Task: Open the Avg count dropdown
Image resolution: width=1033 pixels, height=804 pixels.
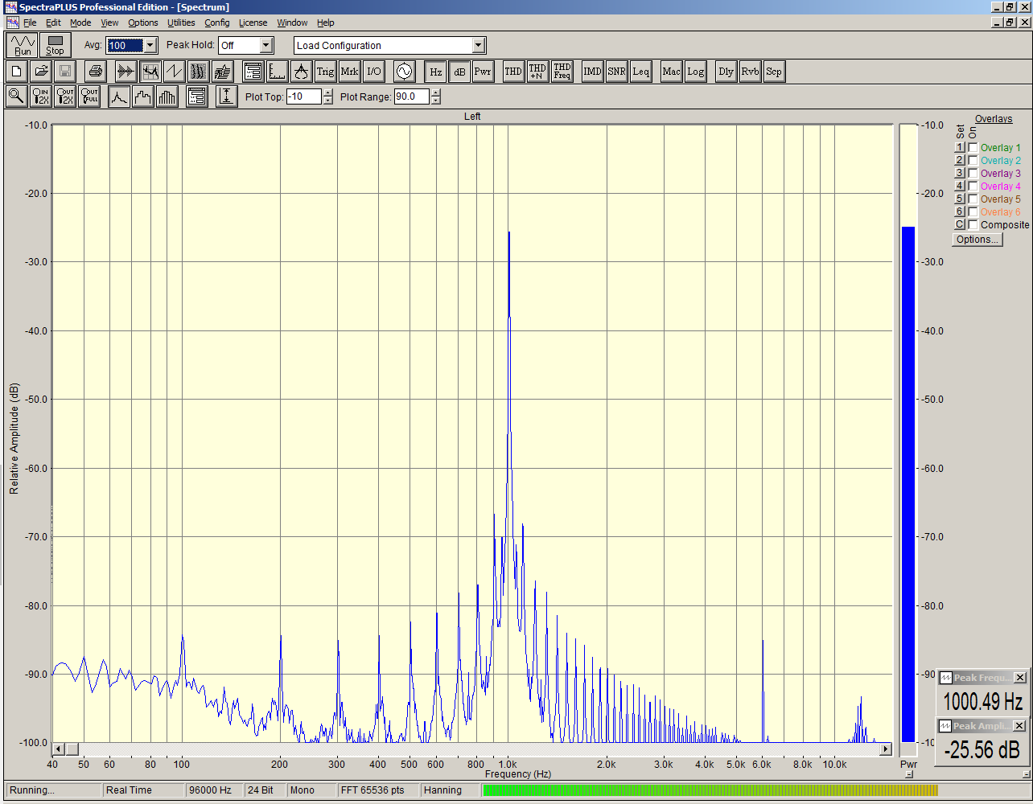Action: (150, 46)
